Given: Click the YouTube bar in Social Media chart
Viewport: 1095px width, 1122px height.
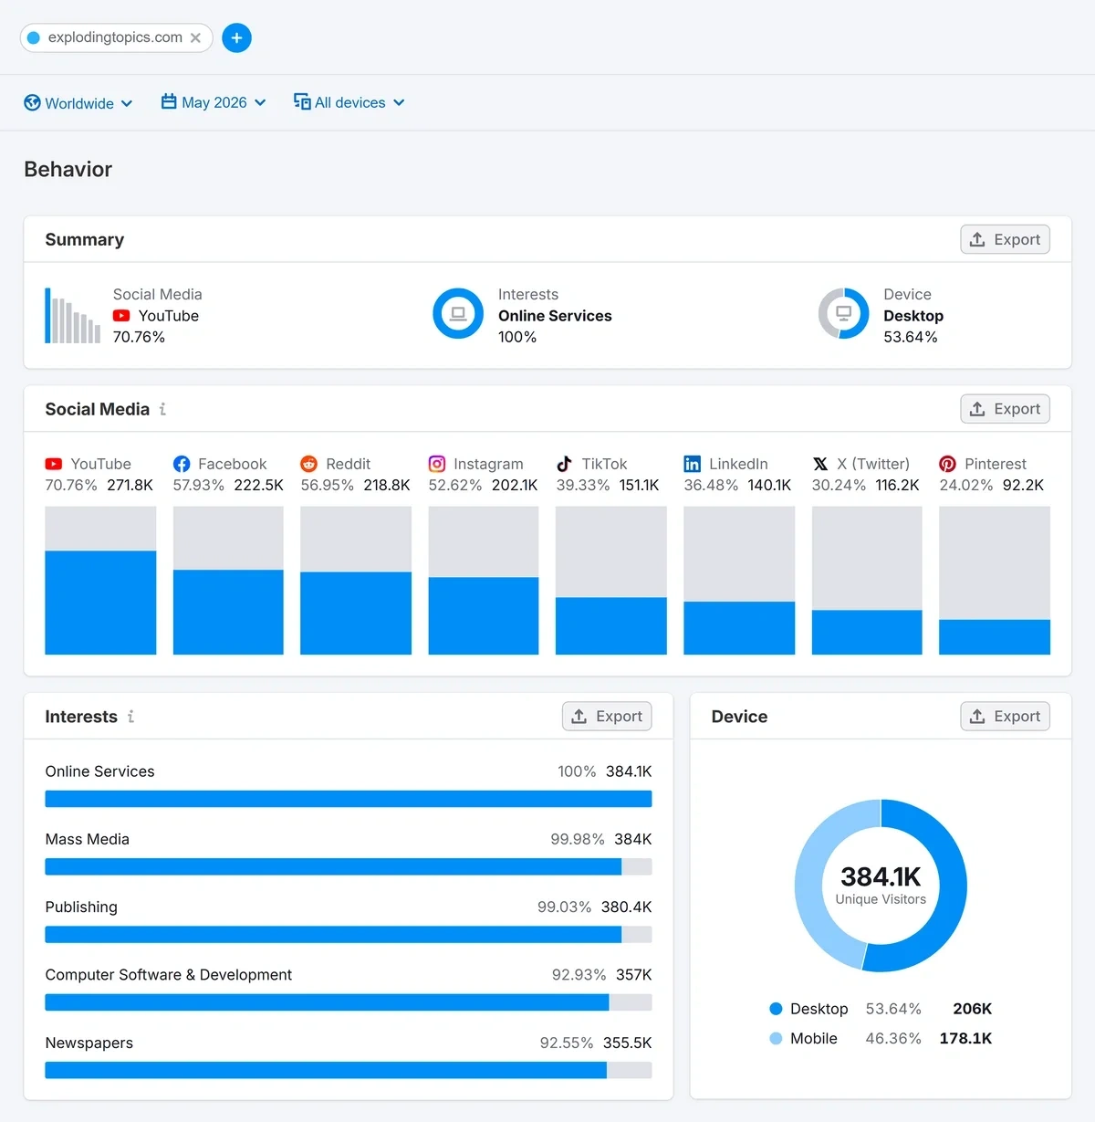Looking at the screenshot, I should (100, 603).
